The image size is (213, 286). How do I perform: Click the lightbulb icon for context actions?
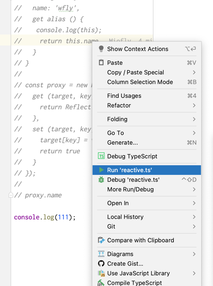tap(101, 49)
